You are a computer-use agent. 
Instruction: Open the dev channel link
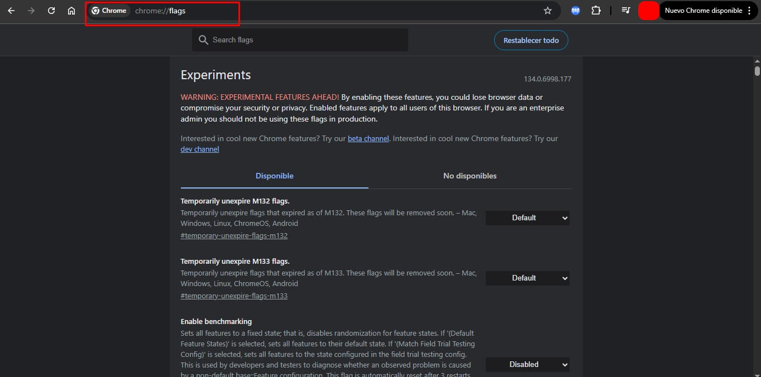(x=200, y=149)
